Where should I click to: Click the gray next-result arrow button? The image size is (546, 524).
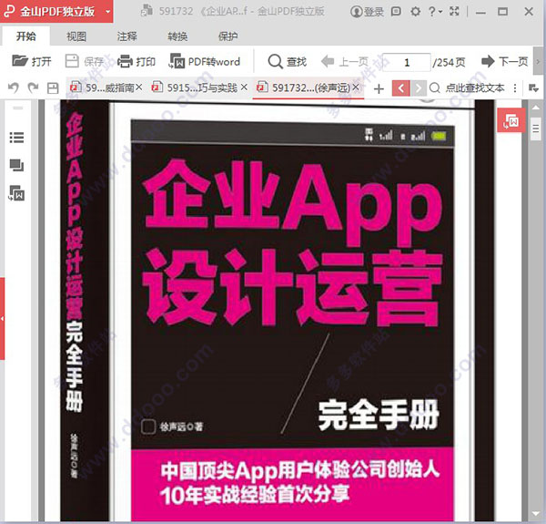coord(419,88)
